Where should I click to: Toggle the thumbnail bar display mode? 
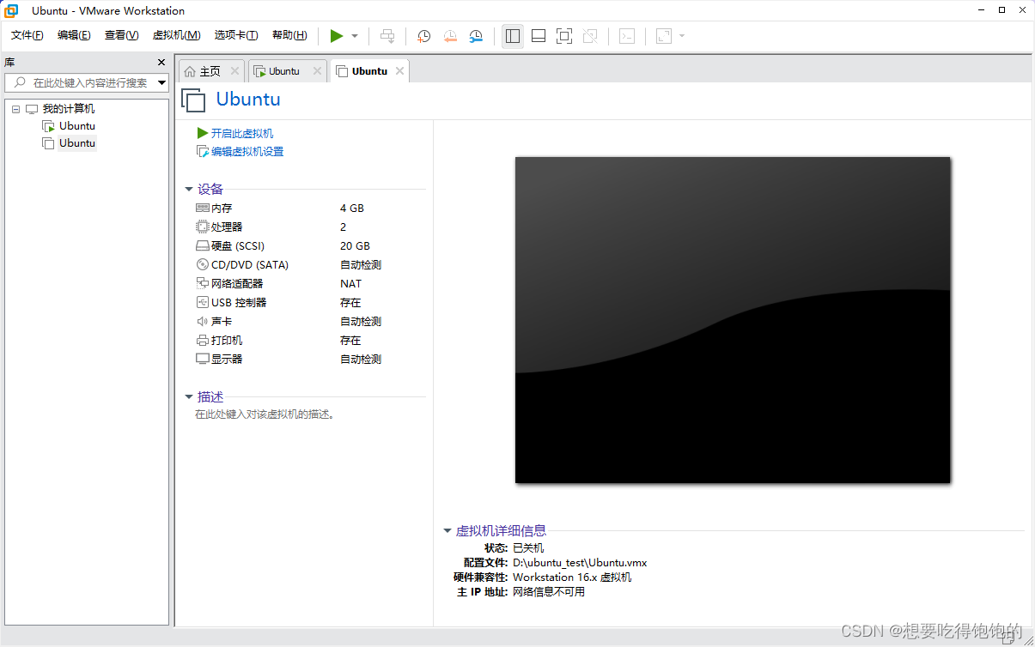538,36
